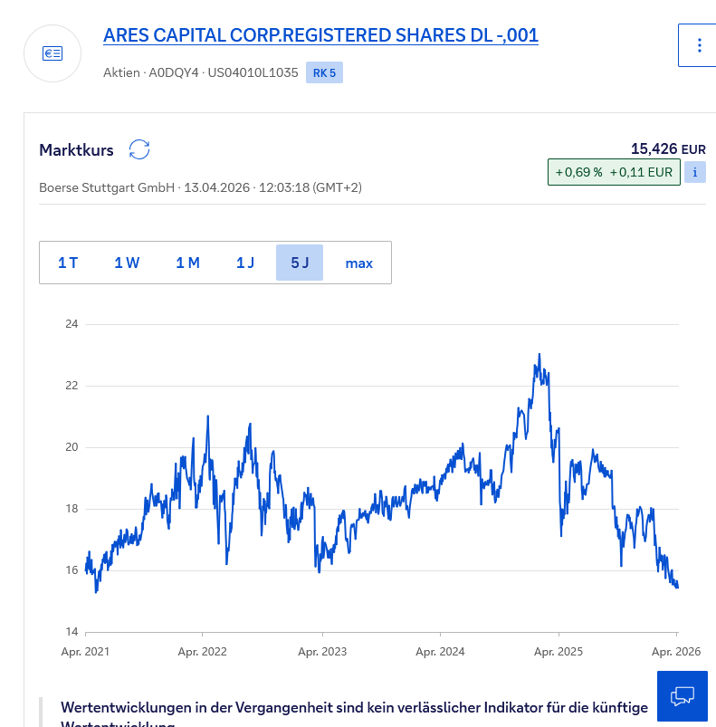Click the speech bubble in the chat icon
The height and width of the screenshot is (727, 716).
[x=683, y=696]
